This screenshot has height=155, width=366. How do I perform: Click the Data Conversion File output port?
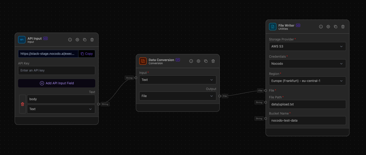click(x=220, y=96)
